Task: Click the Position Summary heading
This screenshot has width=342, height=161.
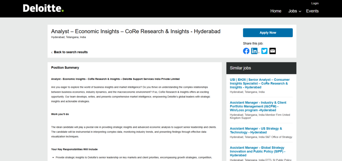Action: 65,68
